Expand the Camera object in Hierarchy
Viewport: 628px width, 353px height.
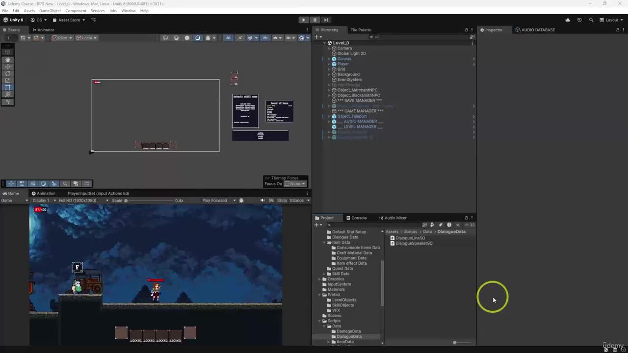click(329, 49)
